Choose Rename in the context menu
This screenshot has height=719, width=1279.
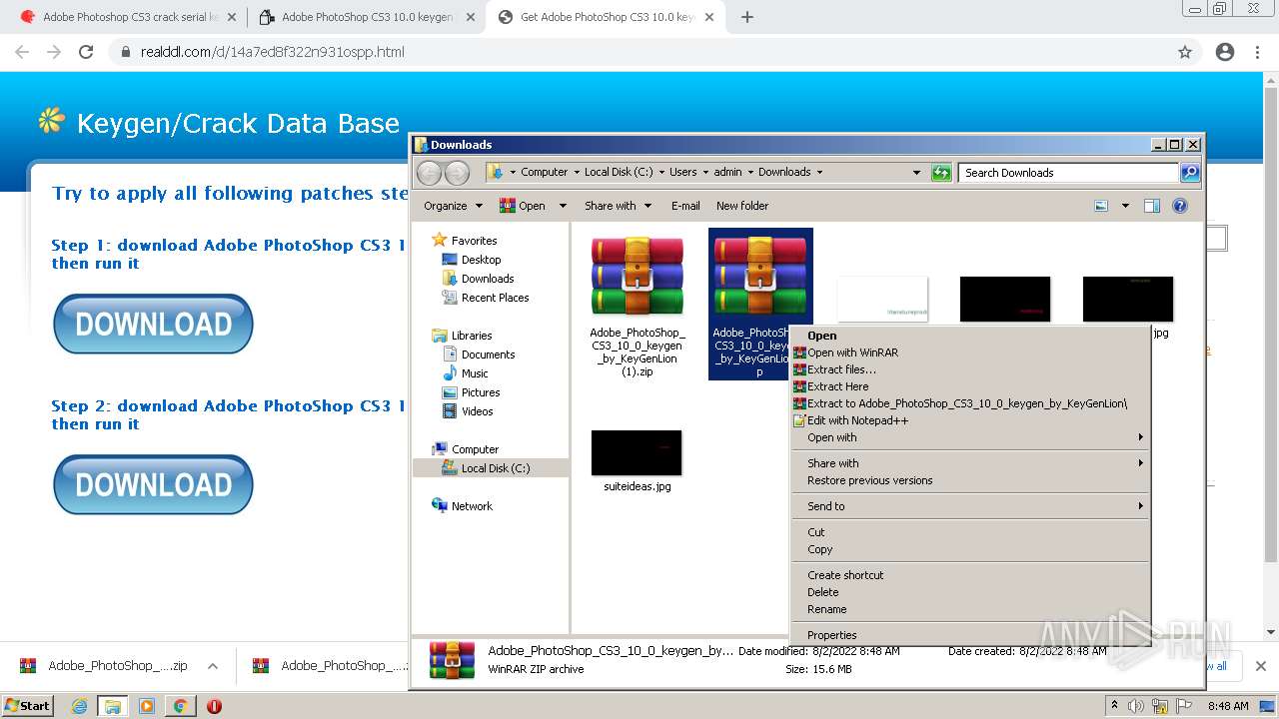[826, 609]
